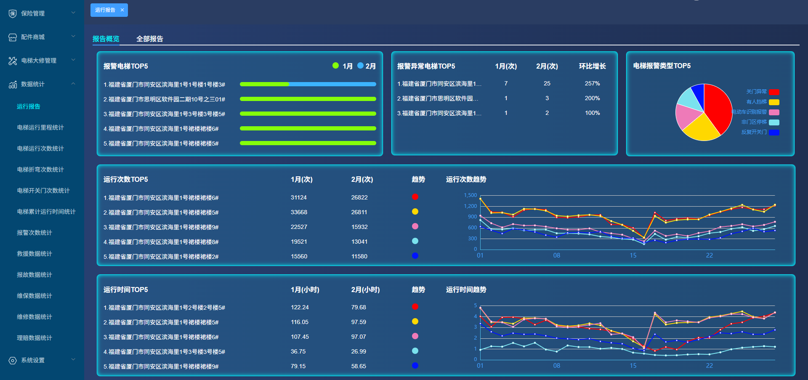808x380 pixels.
Task: Click the shield icon beside 保险管理
Action: pyautogui.click(x=13, y=13)
